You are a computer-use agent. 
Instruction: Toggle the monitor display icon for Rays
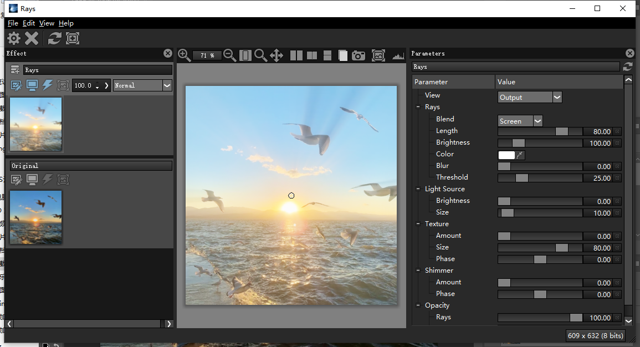tap(32, 85)
